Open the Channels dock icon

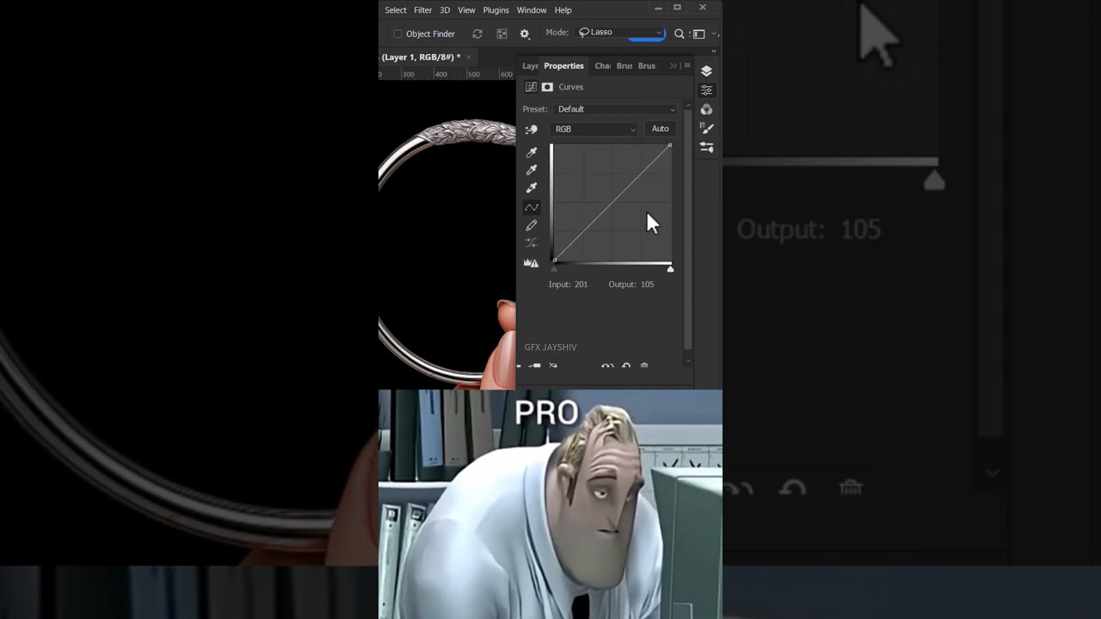(706, 109)
